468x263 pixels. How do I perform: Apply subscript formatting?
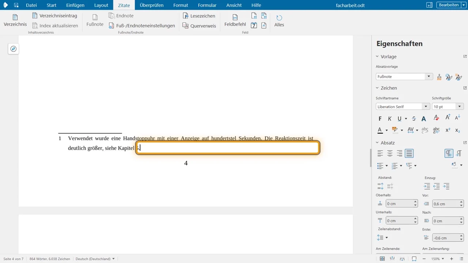[x=457, y=130]
